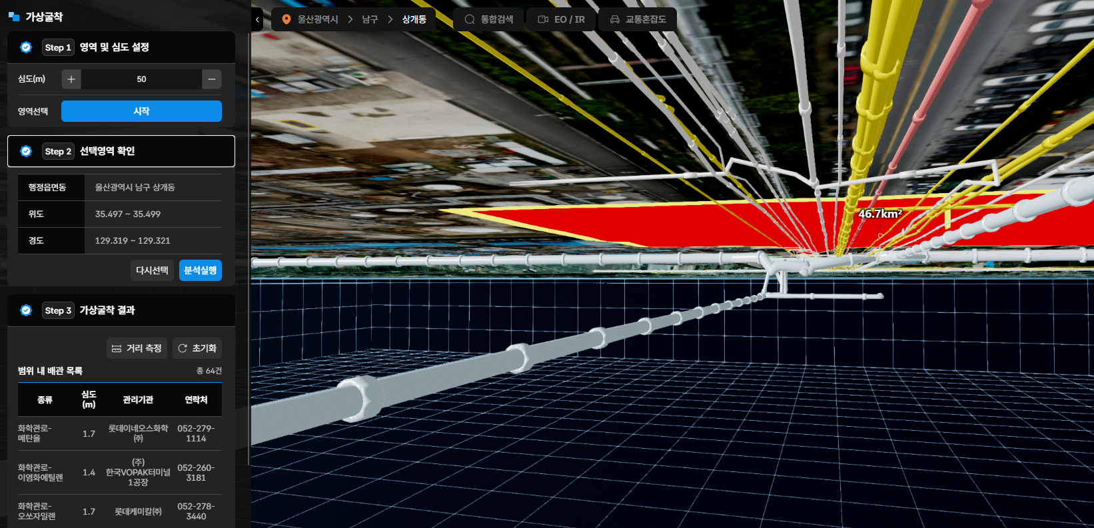Click the 초기화 reset button

tap(197, 348)
